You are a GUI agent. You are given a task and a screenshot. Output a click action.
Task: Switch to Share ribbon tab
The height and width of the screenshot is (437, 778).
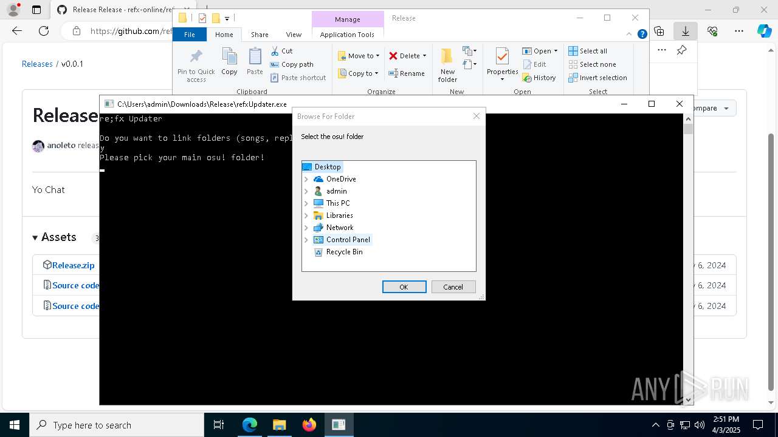260,35
